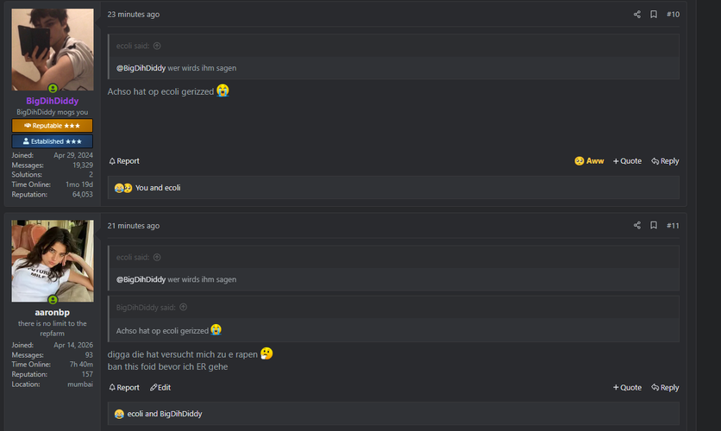Edit post #11
The width and height of the screenshot is (721, 431).
coord(160,388)
